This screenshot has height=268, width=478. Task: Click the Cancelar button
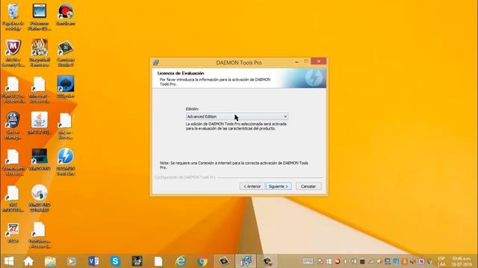pyautogui.click(x=308, y=186)
